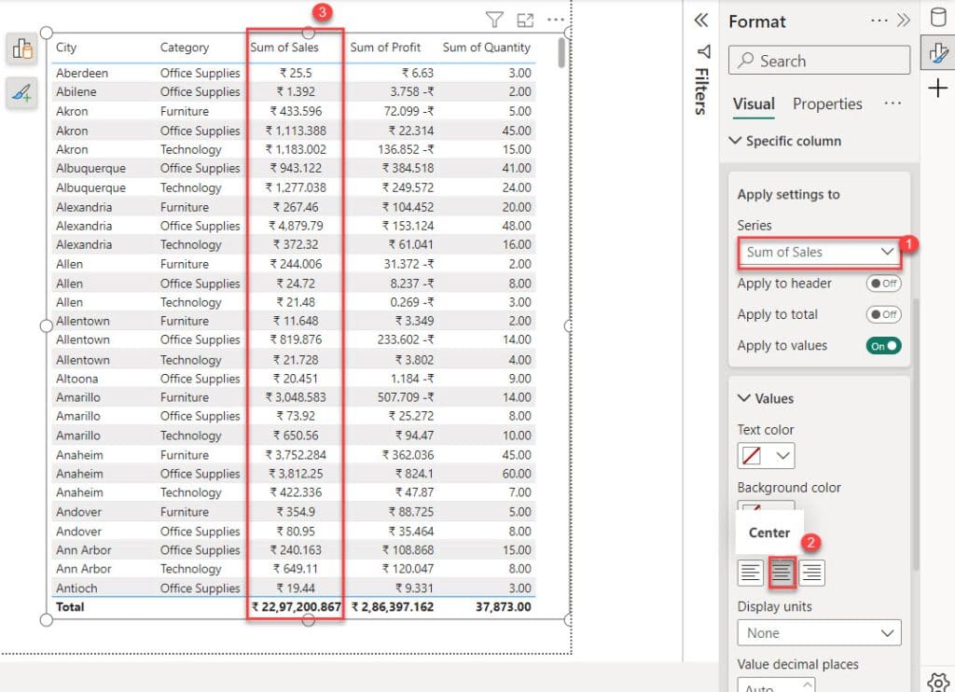
Task: Toggle Apply to header switch
Action: click(x=884, y=284)
